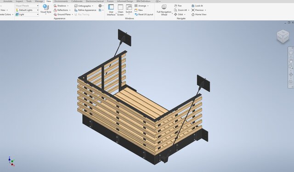
Task: Click the Visual Style sphere icon
Action: (46, 7)
